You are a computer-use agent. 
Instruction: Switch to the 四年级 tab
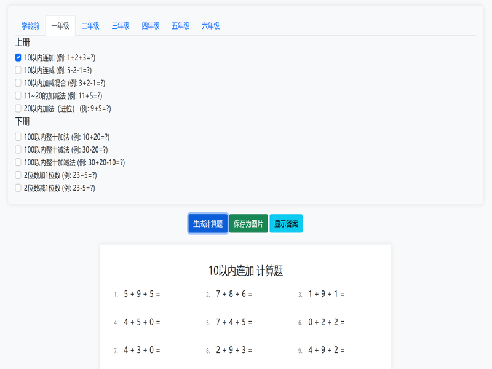click(x=151, y=26)
